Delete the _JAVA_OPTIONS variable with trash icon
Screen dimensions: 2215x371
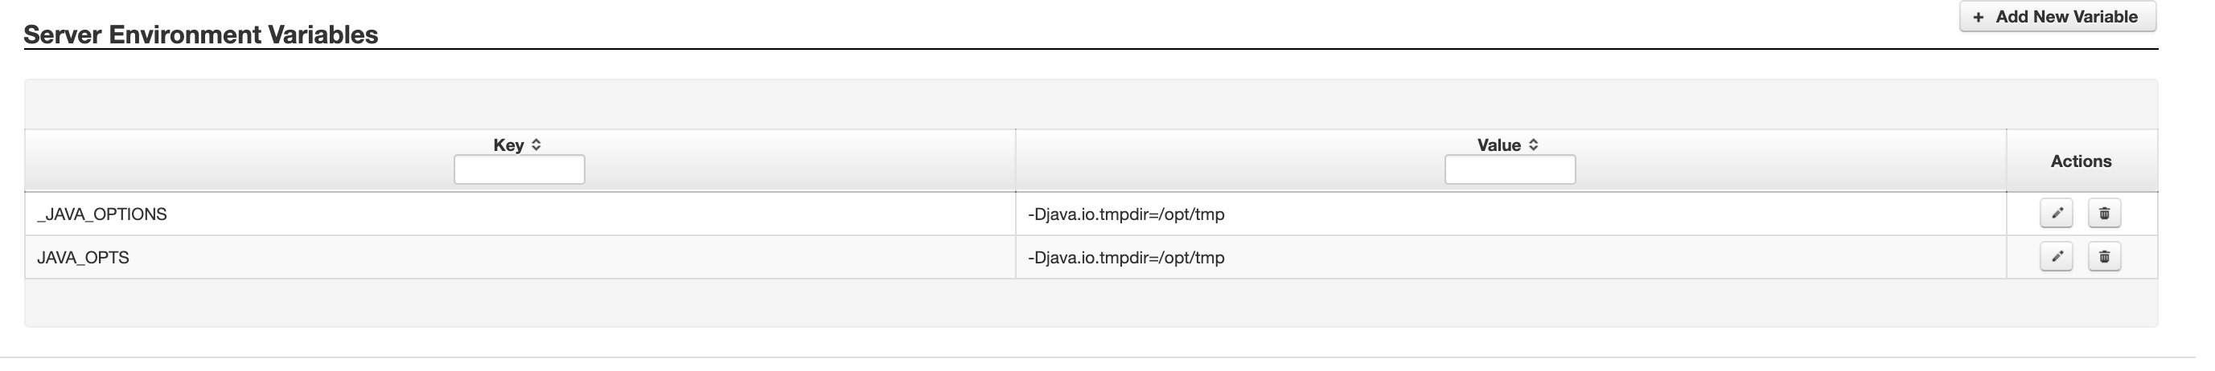pyautogui.click(x=2104, y=213)
